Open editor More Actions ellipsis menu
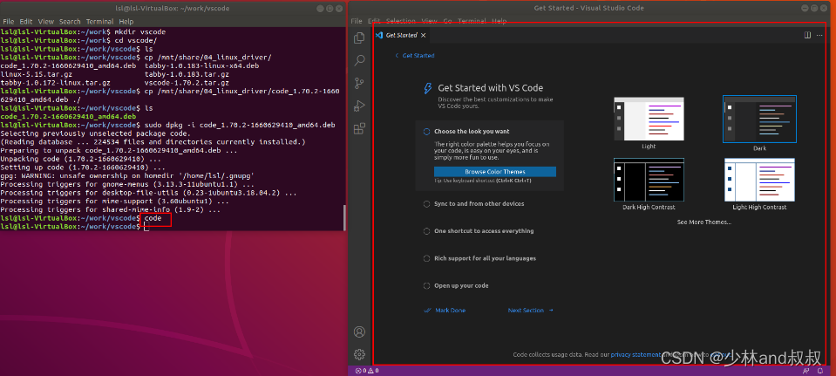The width and height of the screenshot is (836, 376). (819, 35)
